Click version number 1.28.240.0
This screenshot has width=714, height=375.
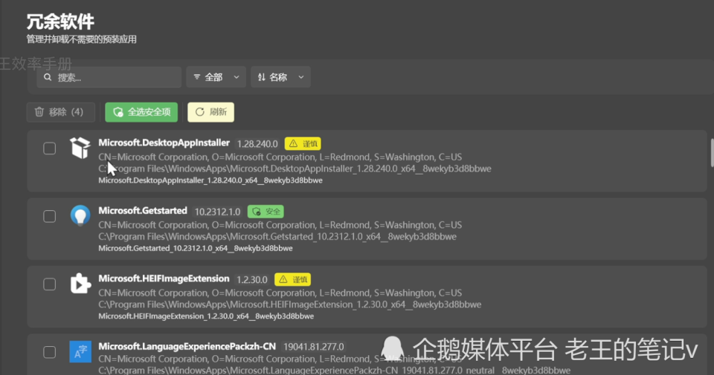[x=257, y=143]
